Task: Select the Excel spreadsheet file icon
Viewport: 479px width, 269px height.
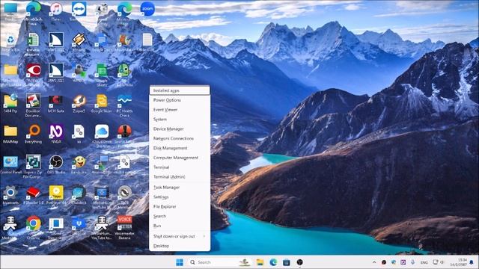Action: pos(33,43)
